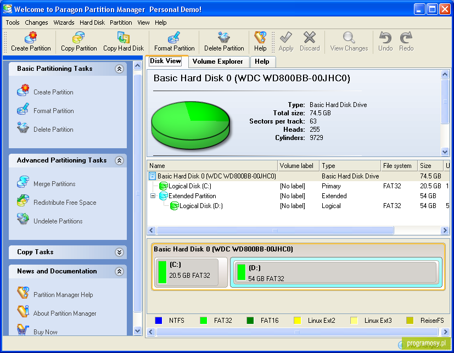The image size is (454, 353).
Task: Click task pane scrollbar down arrow
Action: pos(138,330)
